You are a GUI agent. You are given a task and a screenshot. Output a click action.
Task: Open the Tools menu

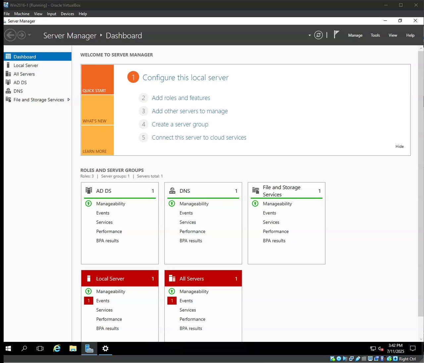click(375, 35)
